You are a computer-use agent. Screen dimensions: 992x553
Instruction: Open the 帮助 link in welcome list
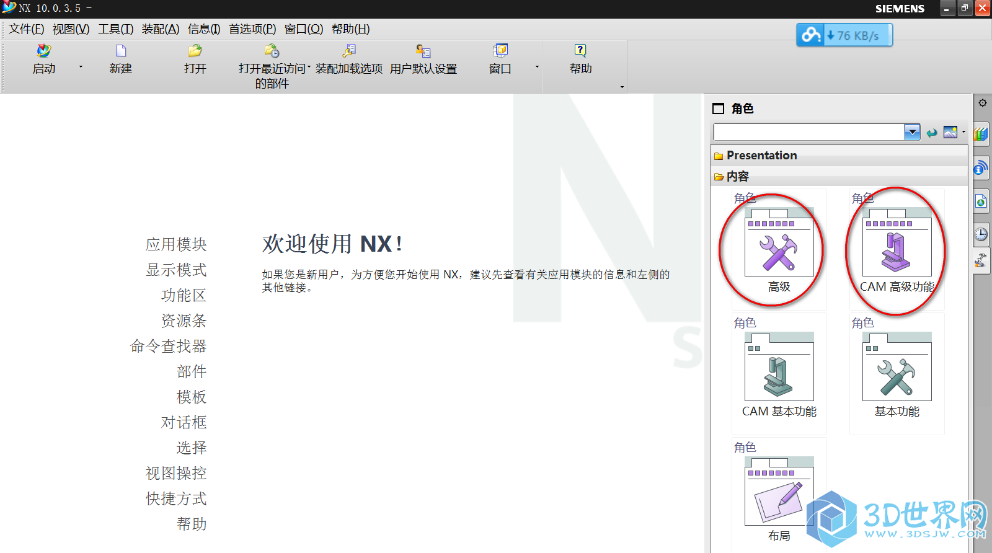[x=192, y=524]
